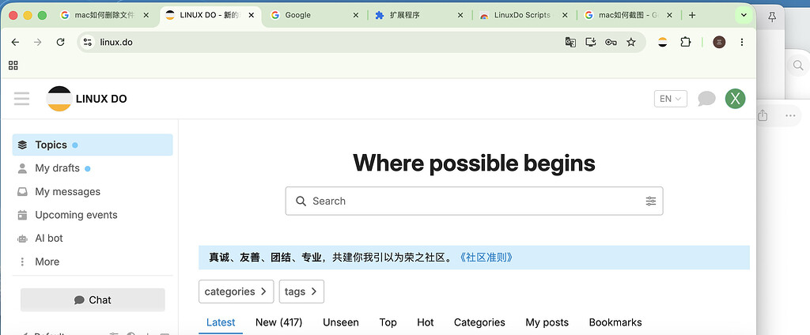Close the LinuxDo Scripts tab
Image resolution: width=810 pixels, height=335 pixels.
coord(565,16)
